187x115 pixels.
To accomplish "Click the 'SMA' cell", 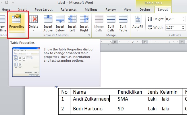I will pyautogui.click(x=130, y=100).
